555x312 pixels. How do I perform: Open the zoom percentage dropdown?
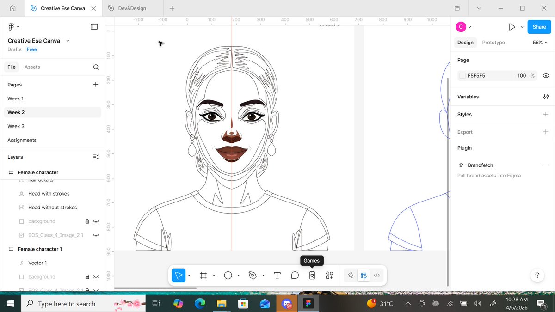539,42
